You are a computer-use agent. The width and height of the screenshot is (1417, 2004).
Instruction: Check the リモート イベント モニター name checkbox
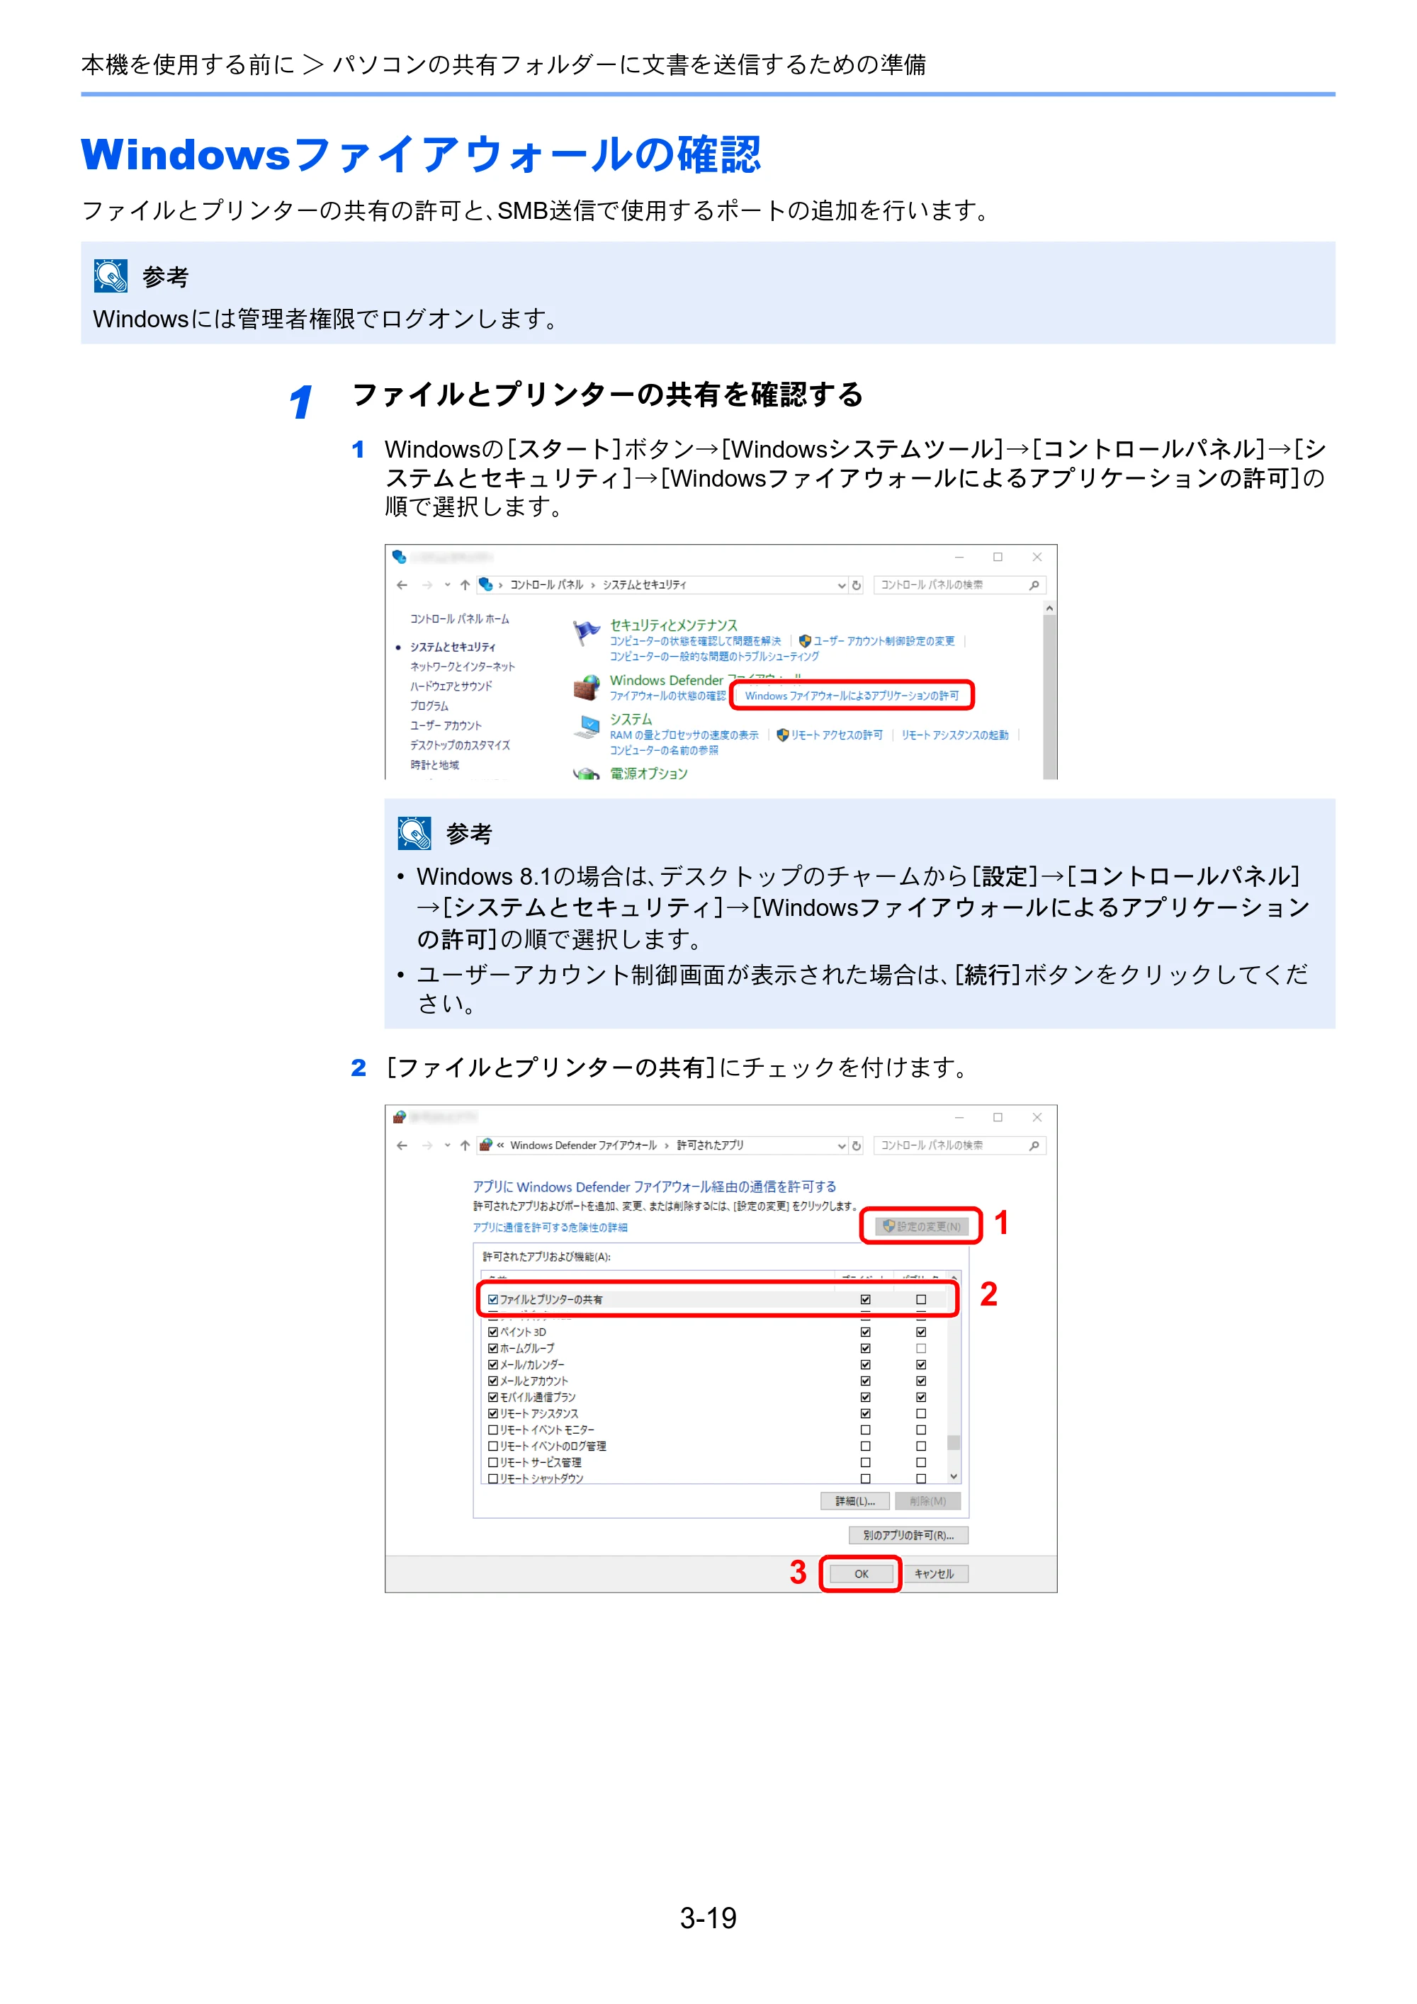click(x=493, y=1430)
